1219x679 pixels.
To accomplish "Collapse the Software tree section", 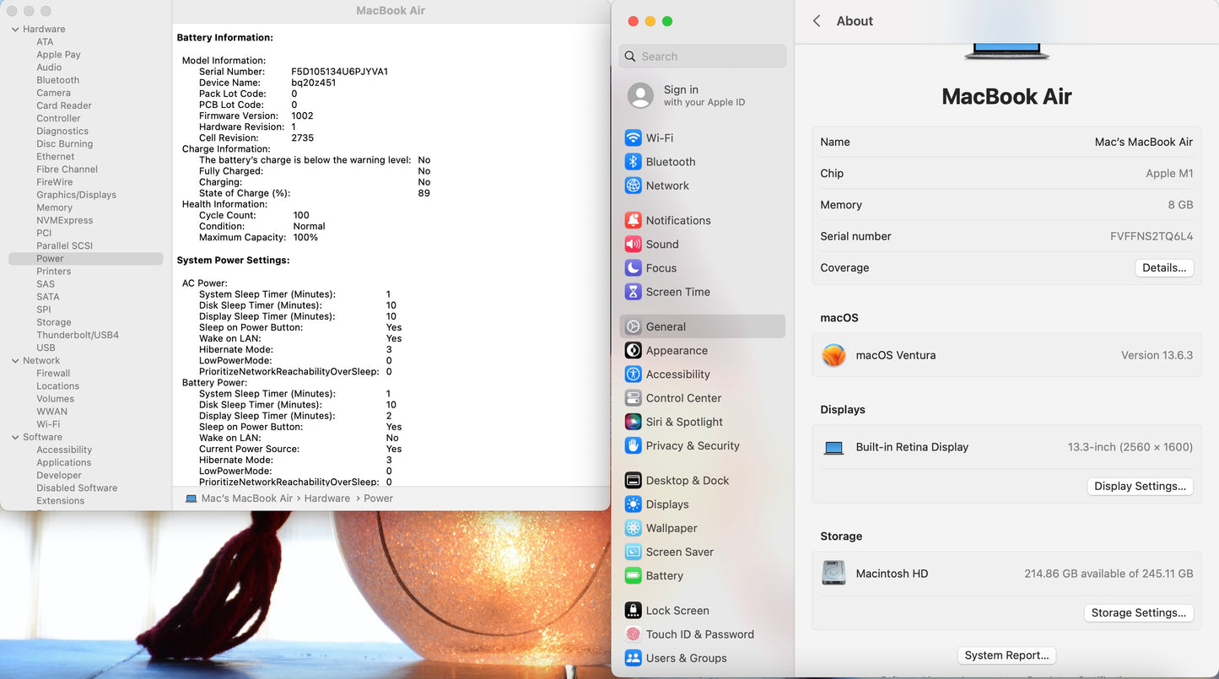I will click(x=15, y=437).
